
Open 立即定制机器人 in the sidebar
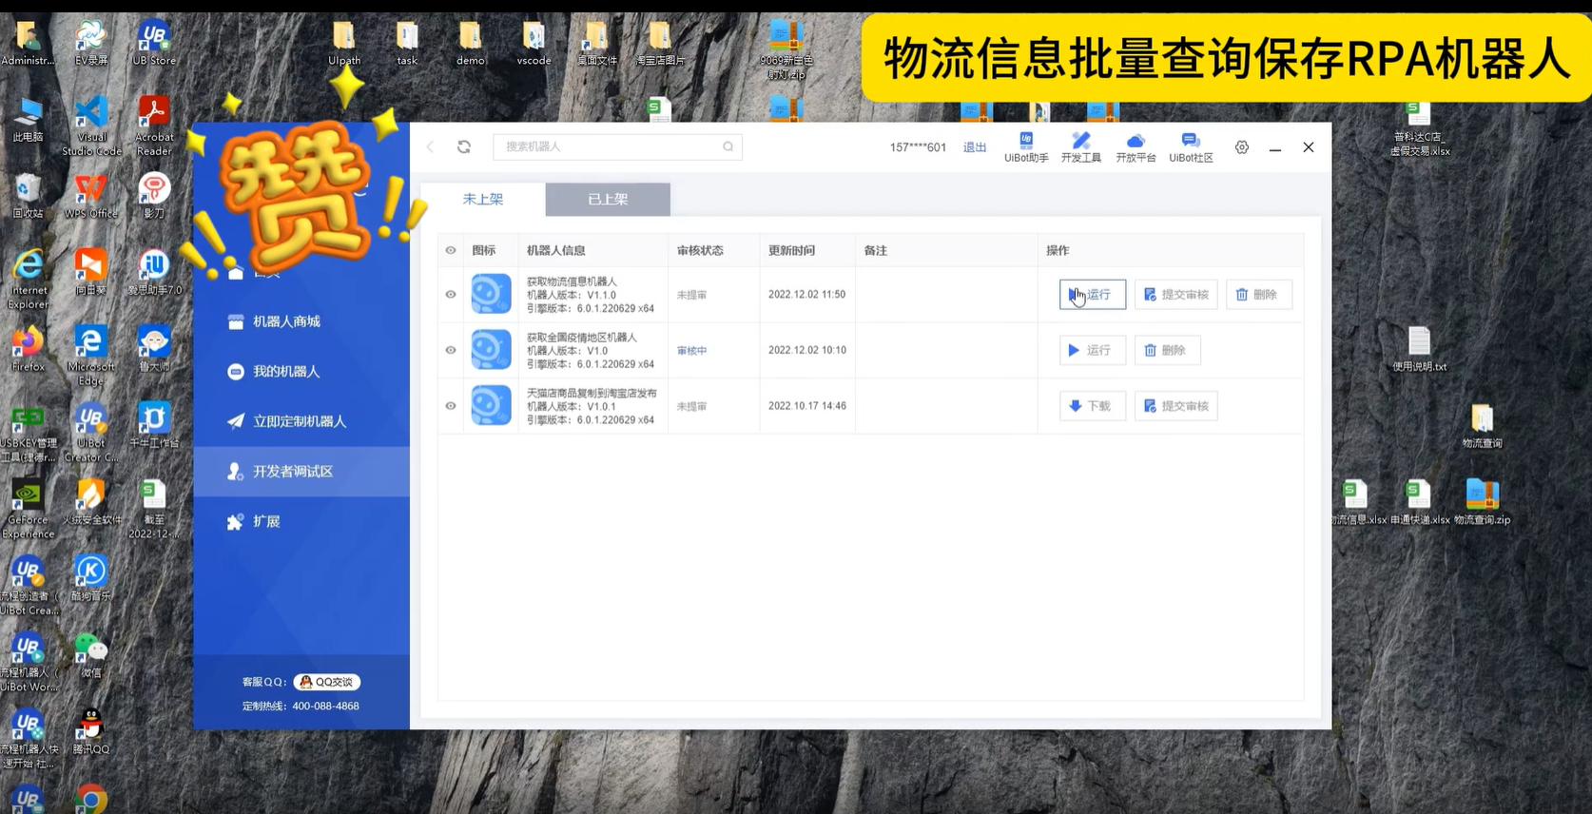pos(301,421)
